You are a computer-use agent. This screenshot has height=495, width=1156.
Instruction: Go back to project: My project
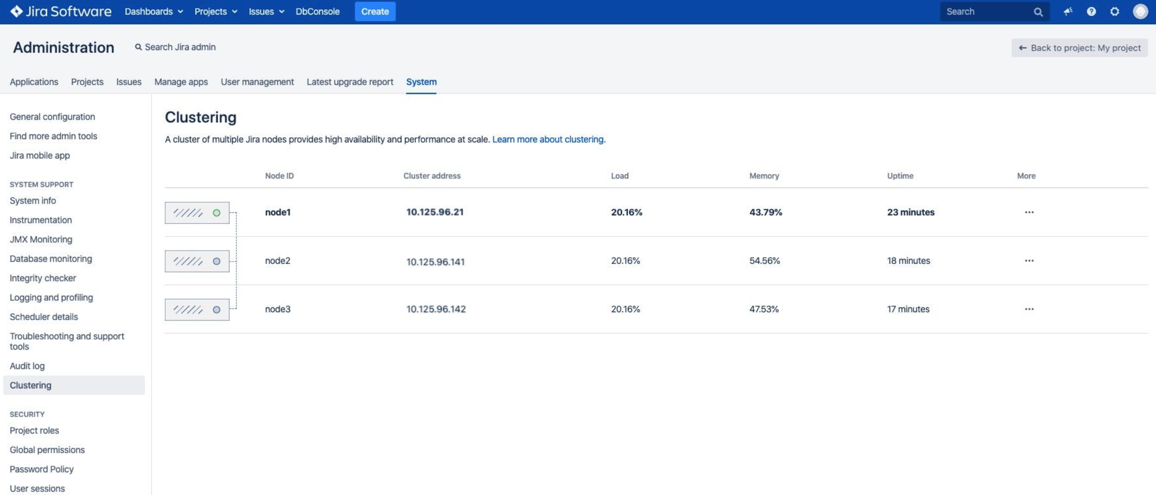tap(1079, 48)
